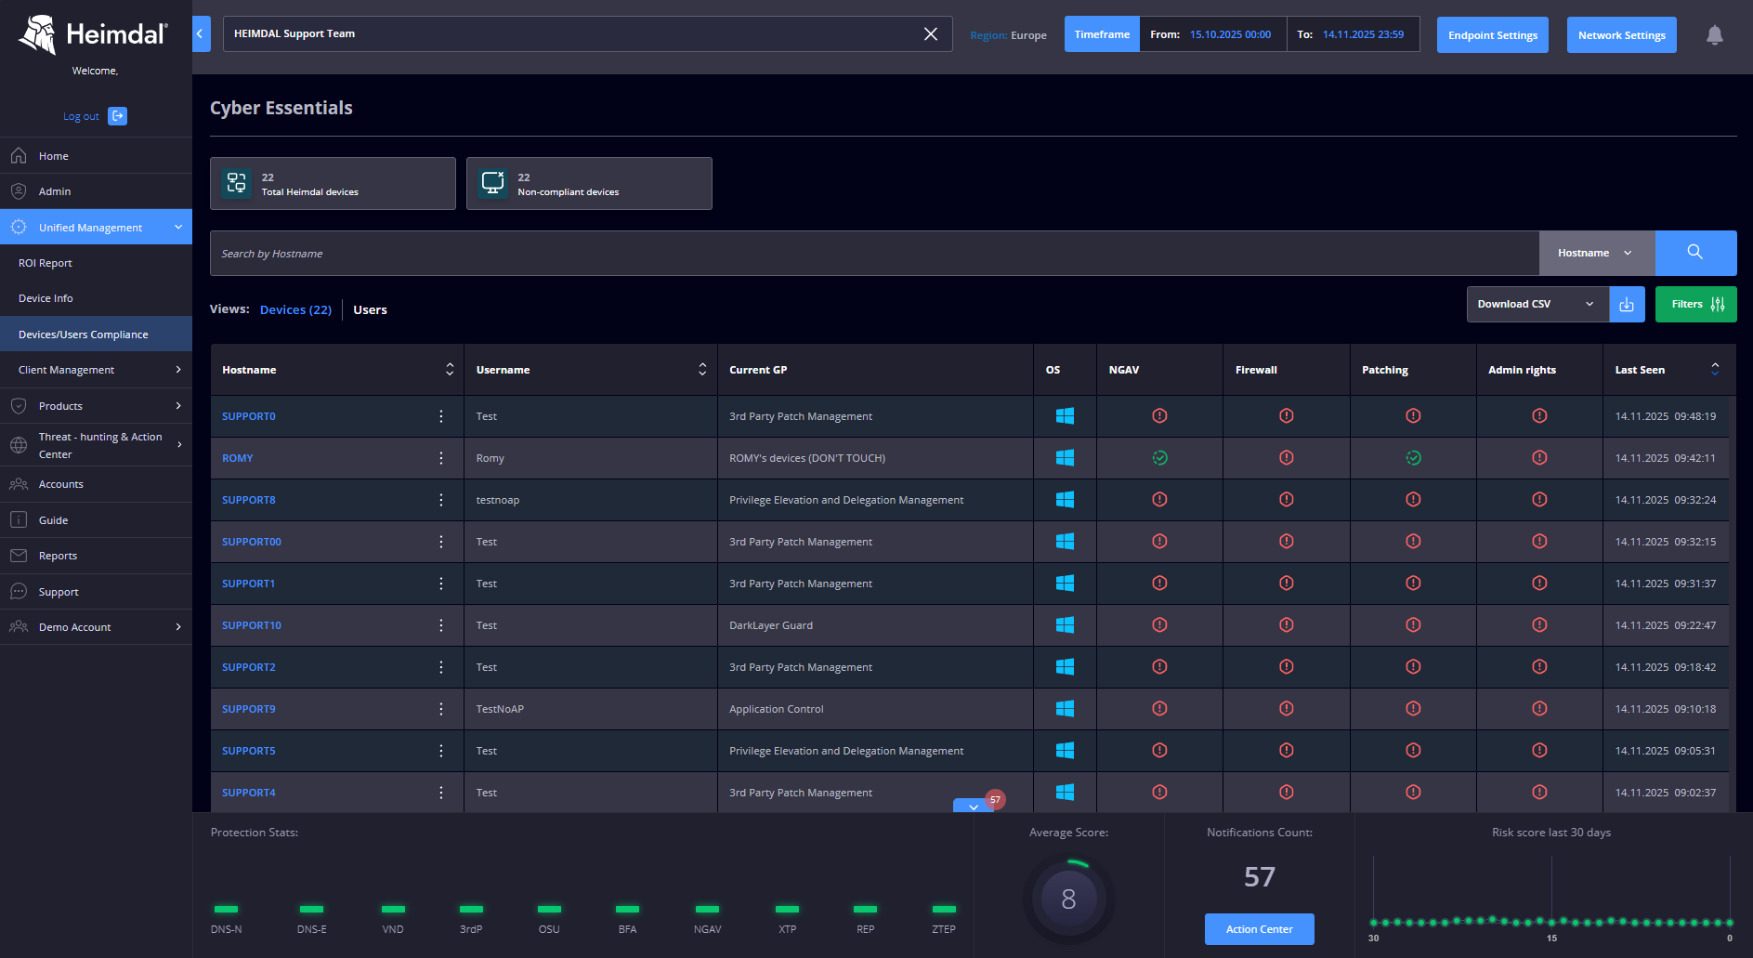Select Devices/Users Compliance menu item
Screen dimensions: 1753x958
[x=96, y=335]
